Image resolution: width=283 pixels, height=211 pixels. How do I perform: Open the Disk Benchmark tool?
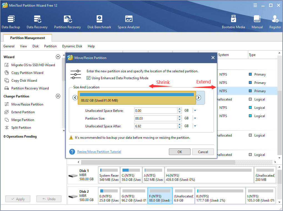tap(99, 22)
